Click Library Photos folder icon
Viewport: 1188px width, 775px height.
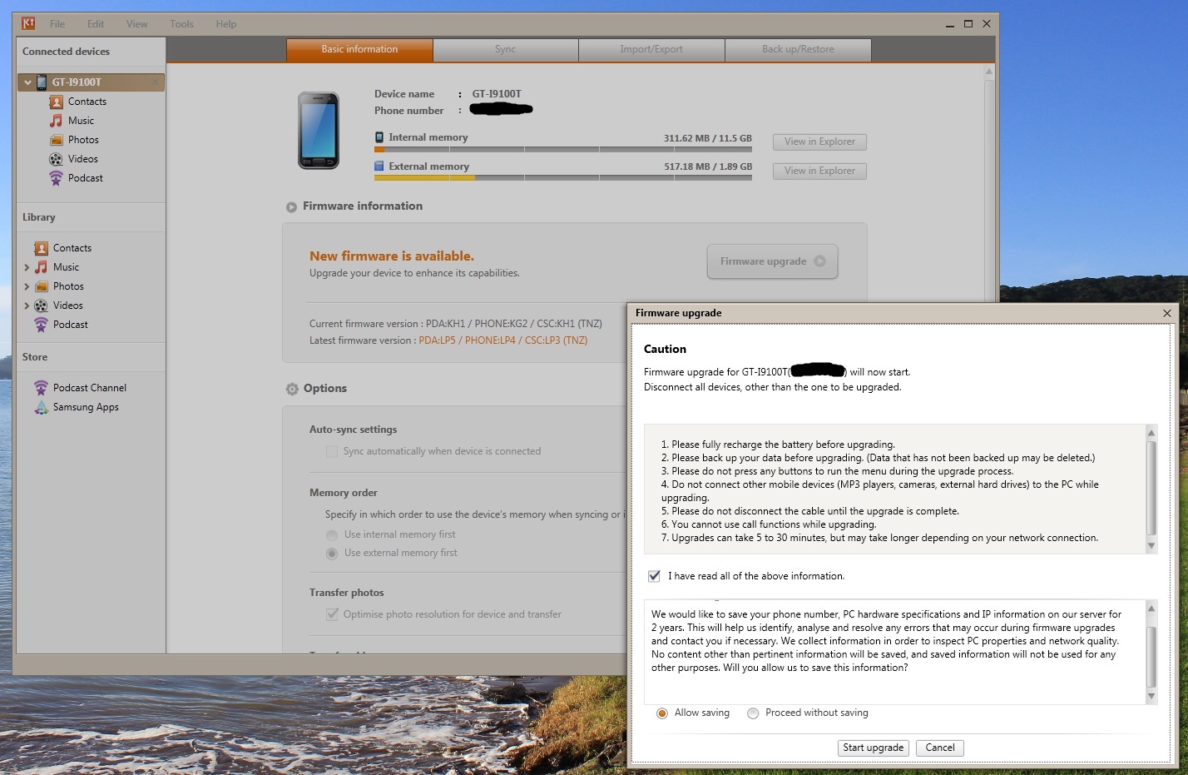pyautogui.click(x=41, y=286)
